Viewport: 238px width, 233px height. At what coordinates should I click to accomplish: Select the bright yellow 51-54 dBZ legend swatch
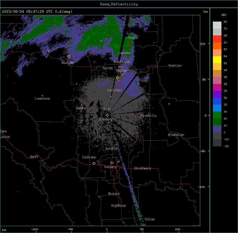(x=217, y=59)
